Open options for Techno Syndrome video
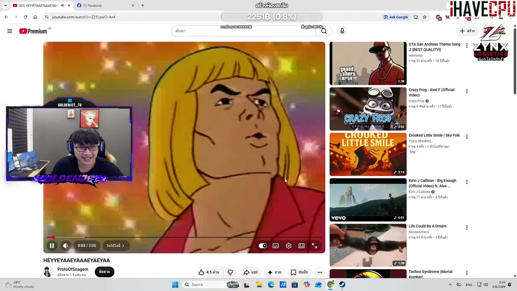 click(467, 273)
